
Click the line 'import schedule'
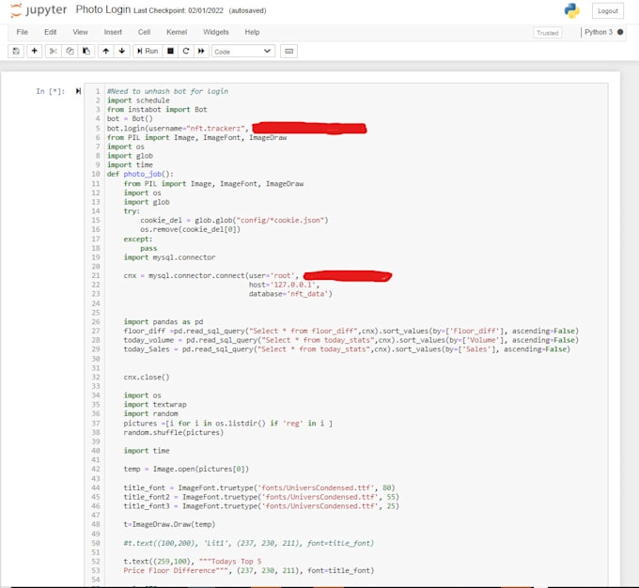[138, 101]
